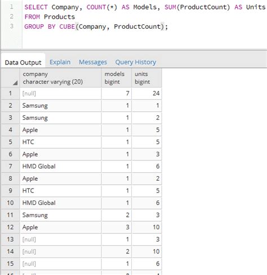
Task: Select the models column header
Action: (x=117, y=78)
